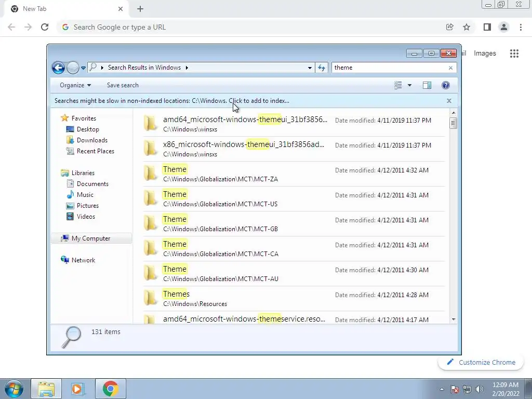Screen dimensions: 532x399
Task: Show hidden tray icons arrow
Action: tap(442, 389)
